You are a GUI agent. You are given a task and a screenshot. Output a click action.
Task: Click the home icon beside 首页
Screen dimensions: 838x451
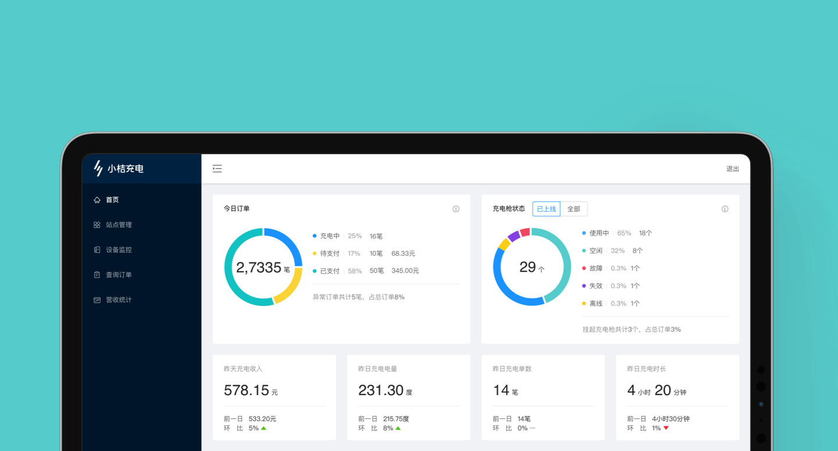(97, 200)
